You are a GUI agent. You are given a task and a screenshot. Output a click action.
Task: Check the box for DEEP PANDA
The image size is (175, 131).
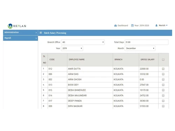pyautogui.click(x=163, y=101)
